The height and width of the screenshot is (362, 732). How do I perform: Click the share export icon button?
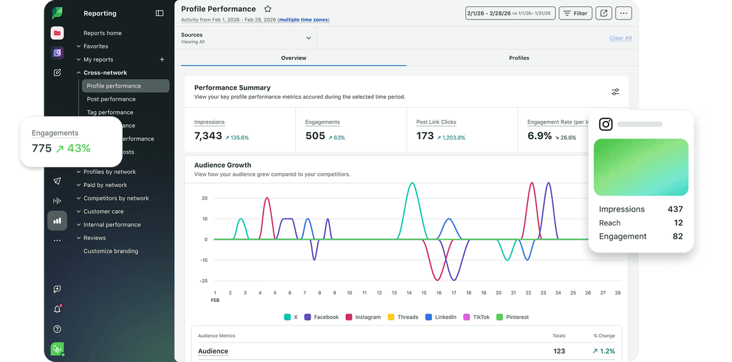click(x=604, y=13)
